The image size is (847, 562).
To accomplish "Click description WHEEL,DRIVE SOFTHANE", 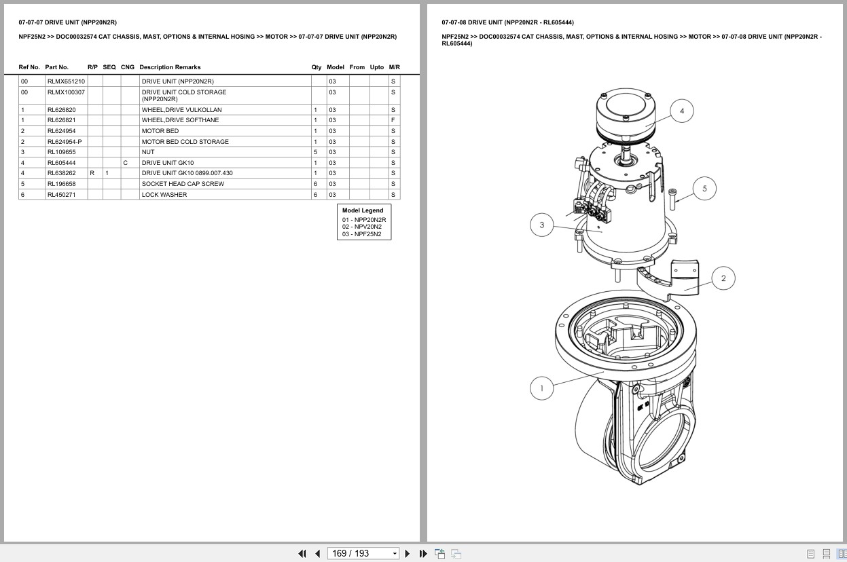I will [180, 120].
